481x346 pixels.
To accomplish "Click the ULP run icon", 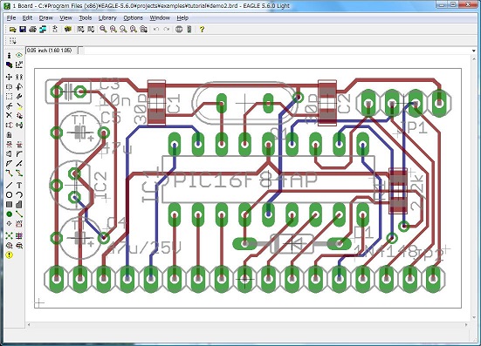I will pyautogui.click(x=91, y=30).
